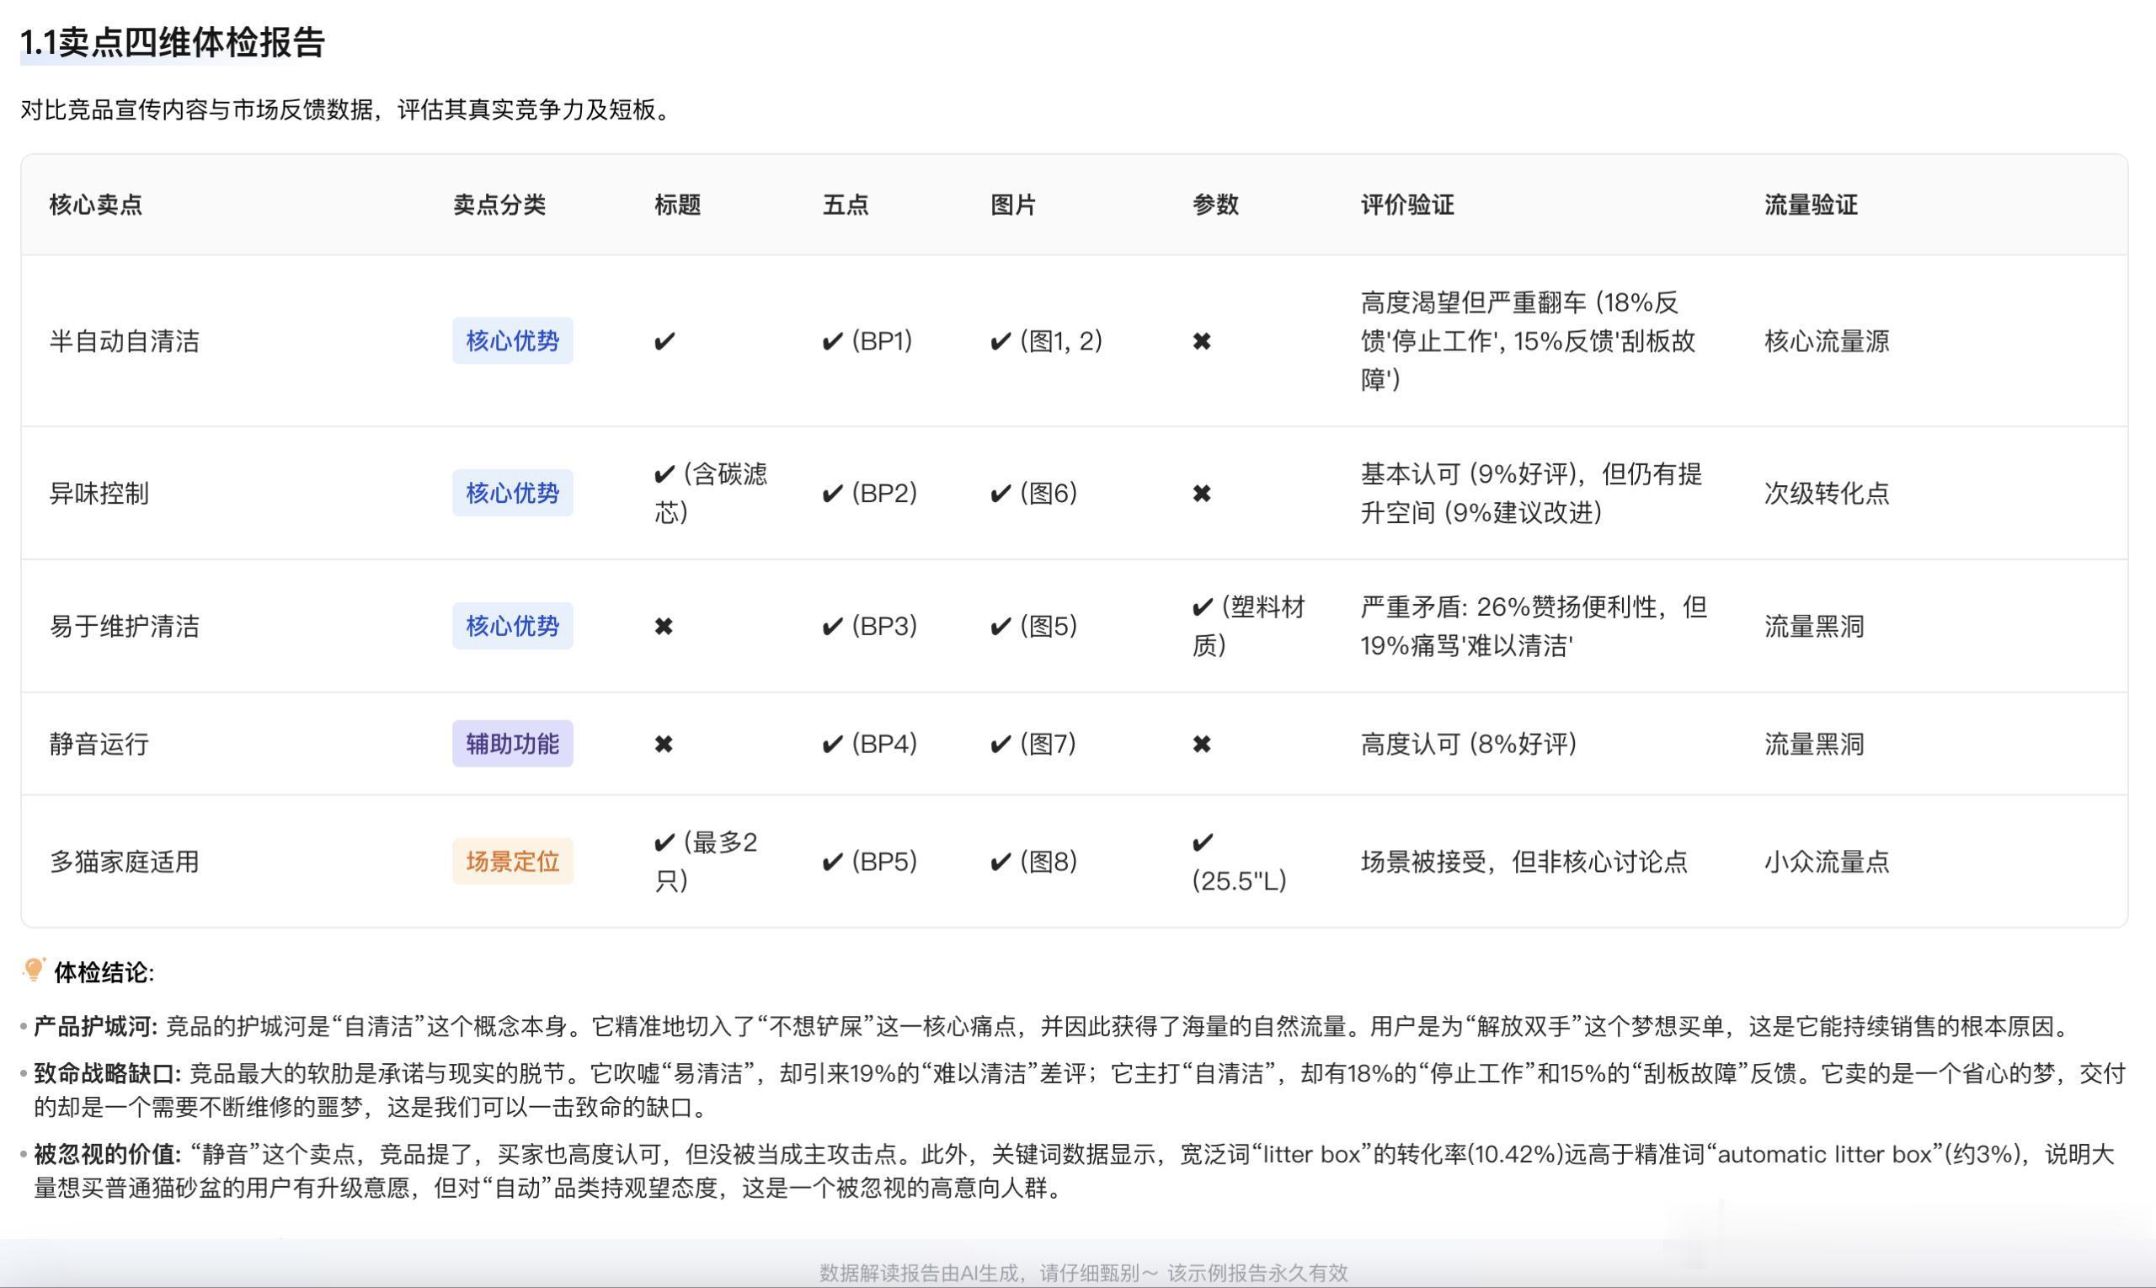Click the 核心优势 tag in 异味控制 row
Image resolution: width=2156 pixels, height=1288 pixels.
513,493
